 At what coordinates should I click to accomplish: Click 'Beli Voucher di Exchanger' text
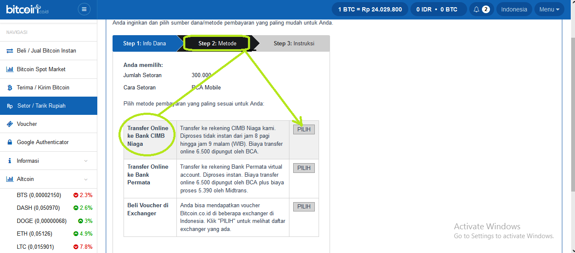[148, 209]
